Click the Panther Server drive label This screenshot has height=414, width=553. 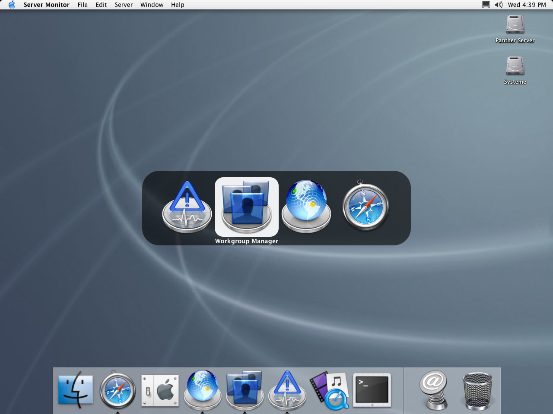[515, 41]
